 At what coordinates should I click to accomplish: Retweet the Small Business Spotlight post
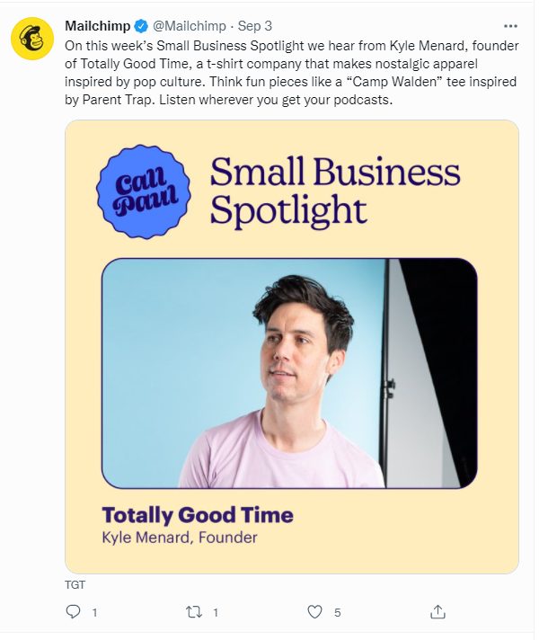point(194,612)
